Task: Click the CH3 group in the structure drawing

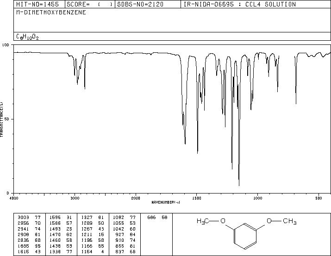Action: 290,221
